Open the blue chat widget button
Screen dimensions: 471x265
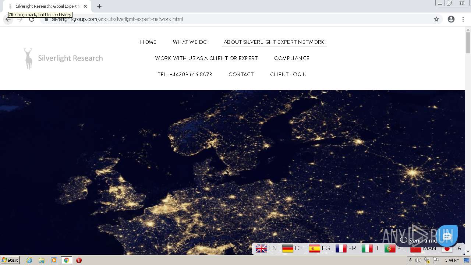click(447, 236)
